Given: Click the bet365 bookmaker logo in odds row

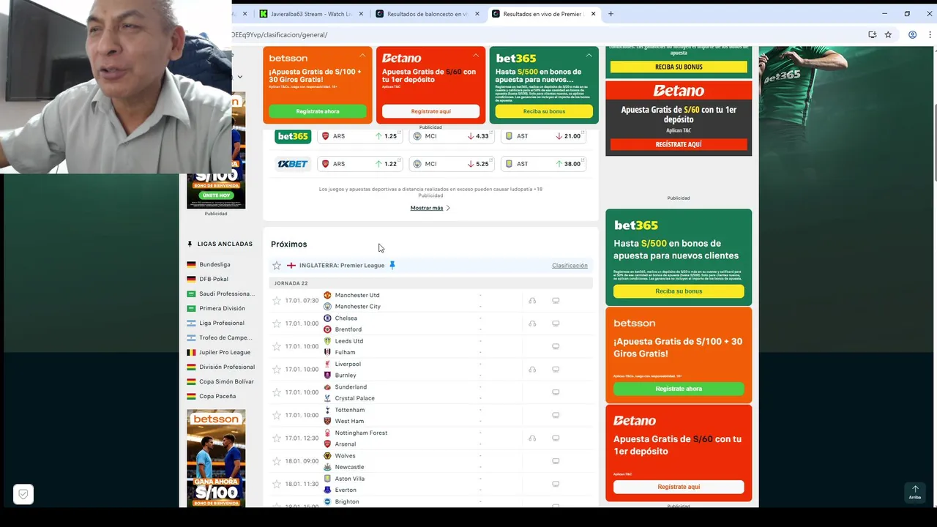Looking at the screenshot, I should tap(292, 136).
